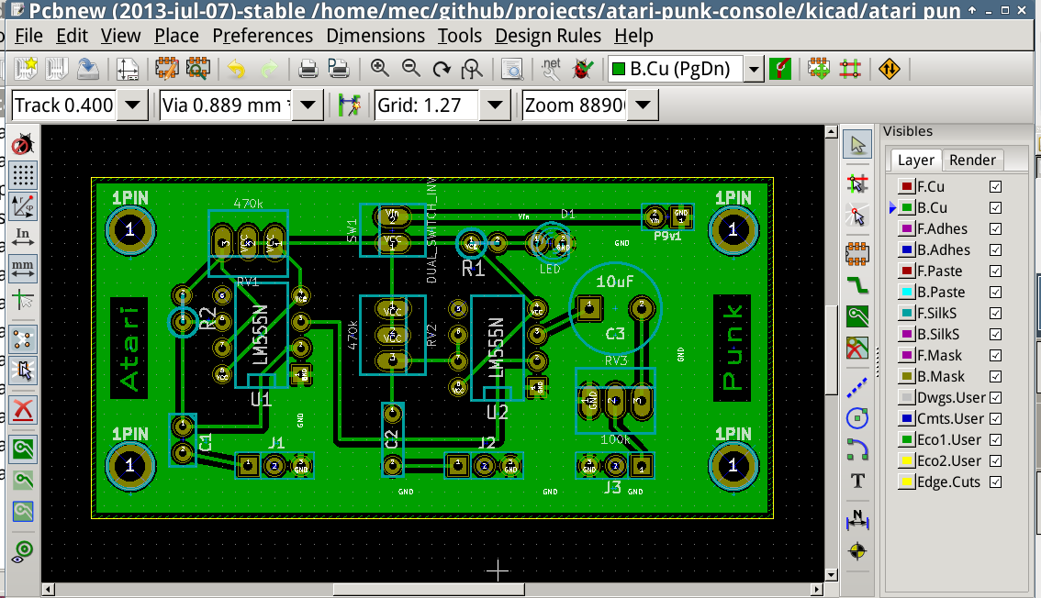The image size is (1041, 598).
Task: Click the F.Cu red color swatch
Action: [907, 186]
